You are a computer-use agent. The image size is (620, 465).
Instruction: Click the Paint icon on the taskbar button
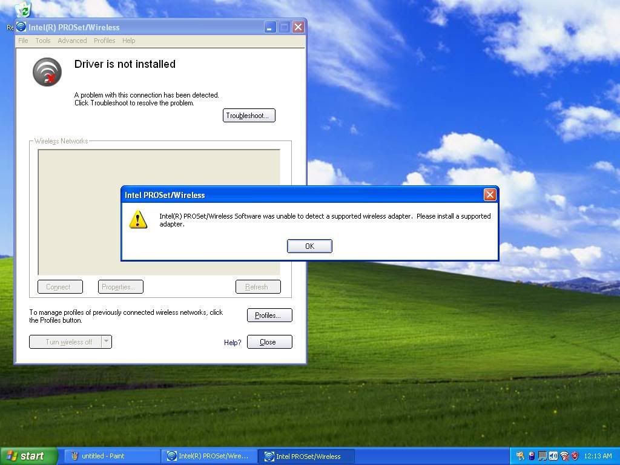(74, 456)
